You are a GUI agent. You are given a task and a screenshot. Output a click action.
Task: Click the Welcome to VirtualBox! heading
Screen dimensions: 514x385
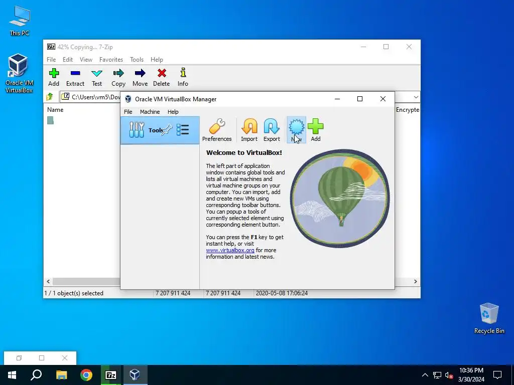tap(244, 152)
